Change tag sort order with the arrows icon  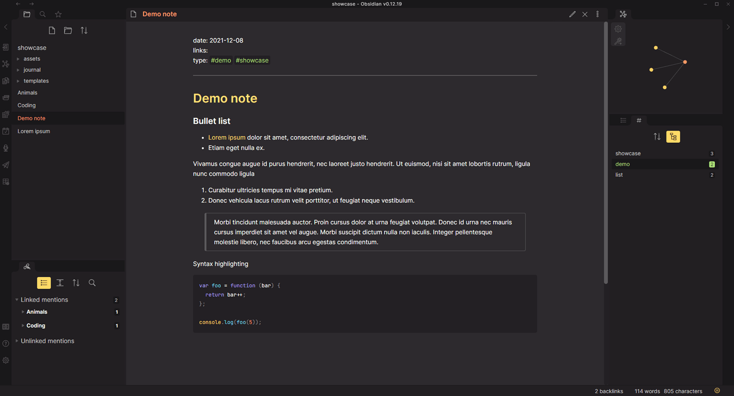coord(657,136)
